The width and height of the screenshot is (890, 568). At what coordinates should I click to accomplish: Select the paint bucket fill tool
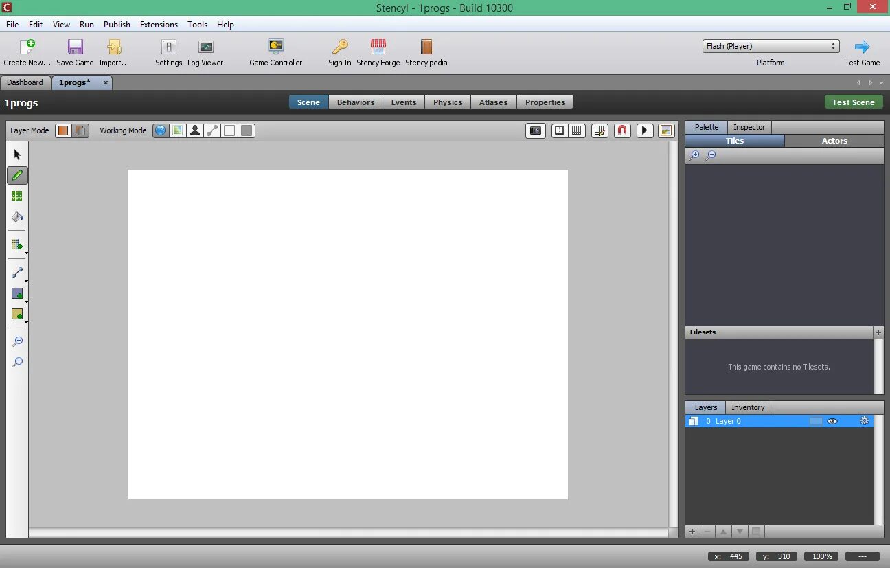[x=17, y=216]
